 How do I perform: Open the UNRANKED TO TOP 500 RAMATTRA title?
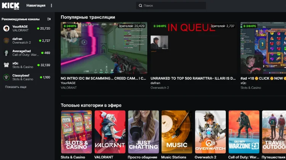(x=193, y=78)
